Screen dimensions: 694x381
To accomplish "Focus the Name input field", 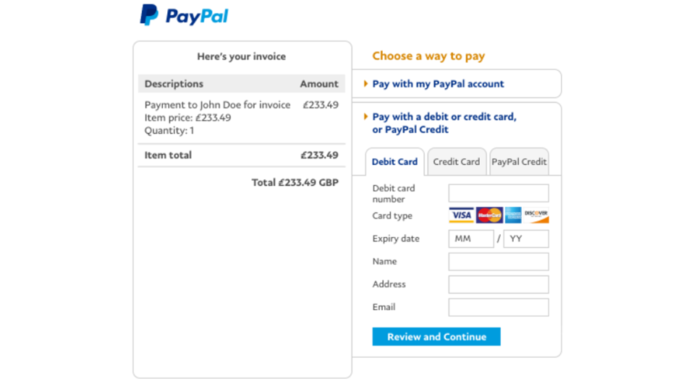I will pos(498,262).
